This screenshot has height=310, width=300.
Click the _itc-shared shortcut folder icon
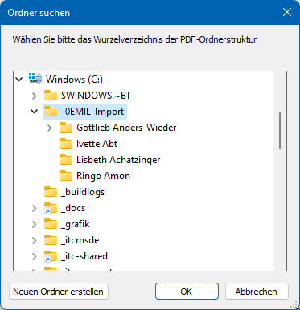pyautogui.click(x=51, y=256)
